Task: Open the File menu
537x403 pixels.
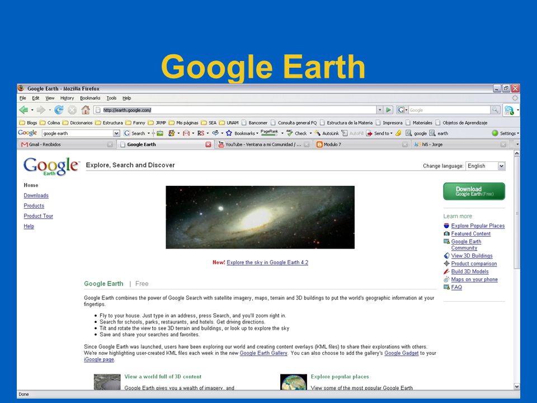Action: pos(23,98)
